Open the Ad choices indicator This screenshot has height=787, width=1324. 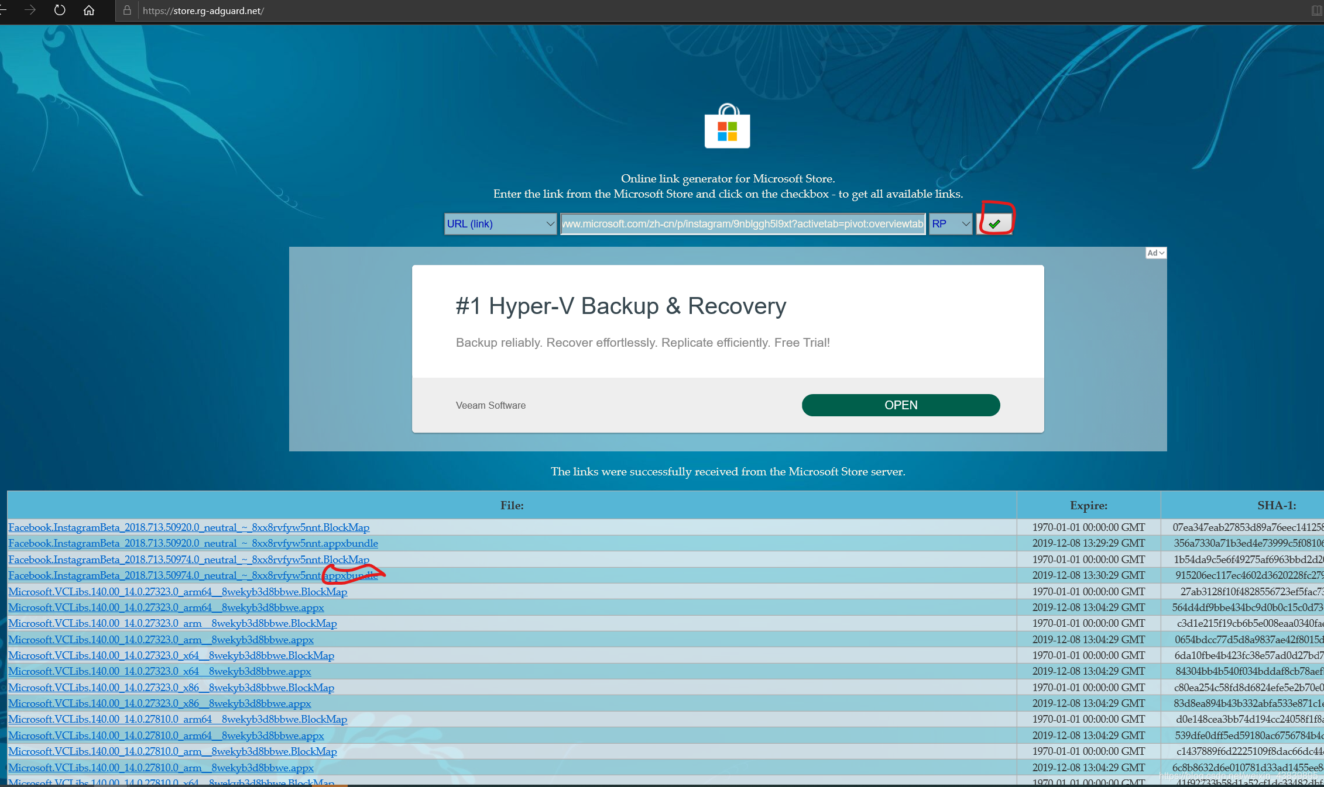pos(1155,253)
